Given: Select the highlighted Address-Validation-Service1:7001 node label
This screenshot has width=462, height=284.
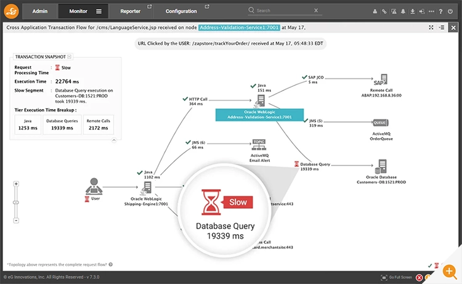Looking at the screenshot, I should click(x=239, y=27).
